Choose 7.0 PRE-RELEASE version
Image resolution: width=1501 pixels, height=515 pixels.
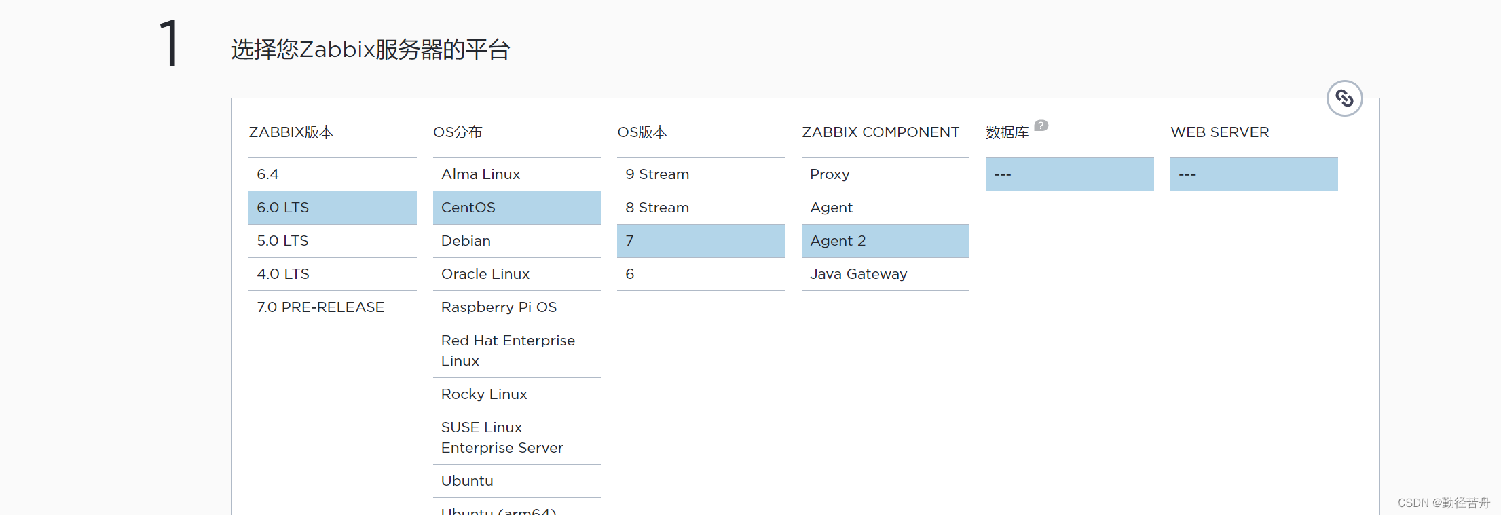333,307
